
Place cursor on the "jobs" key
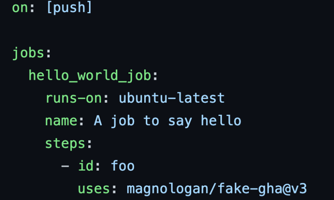pyautogui.click(x=28, y=53)
